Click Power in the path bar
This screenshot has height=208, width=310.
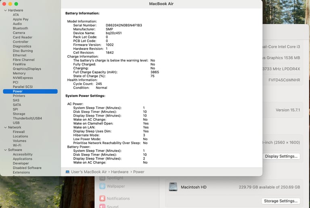138,172
